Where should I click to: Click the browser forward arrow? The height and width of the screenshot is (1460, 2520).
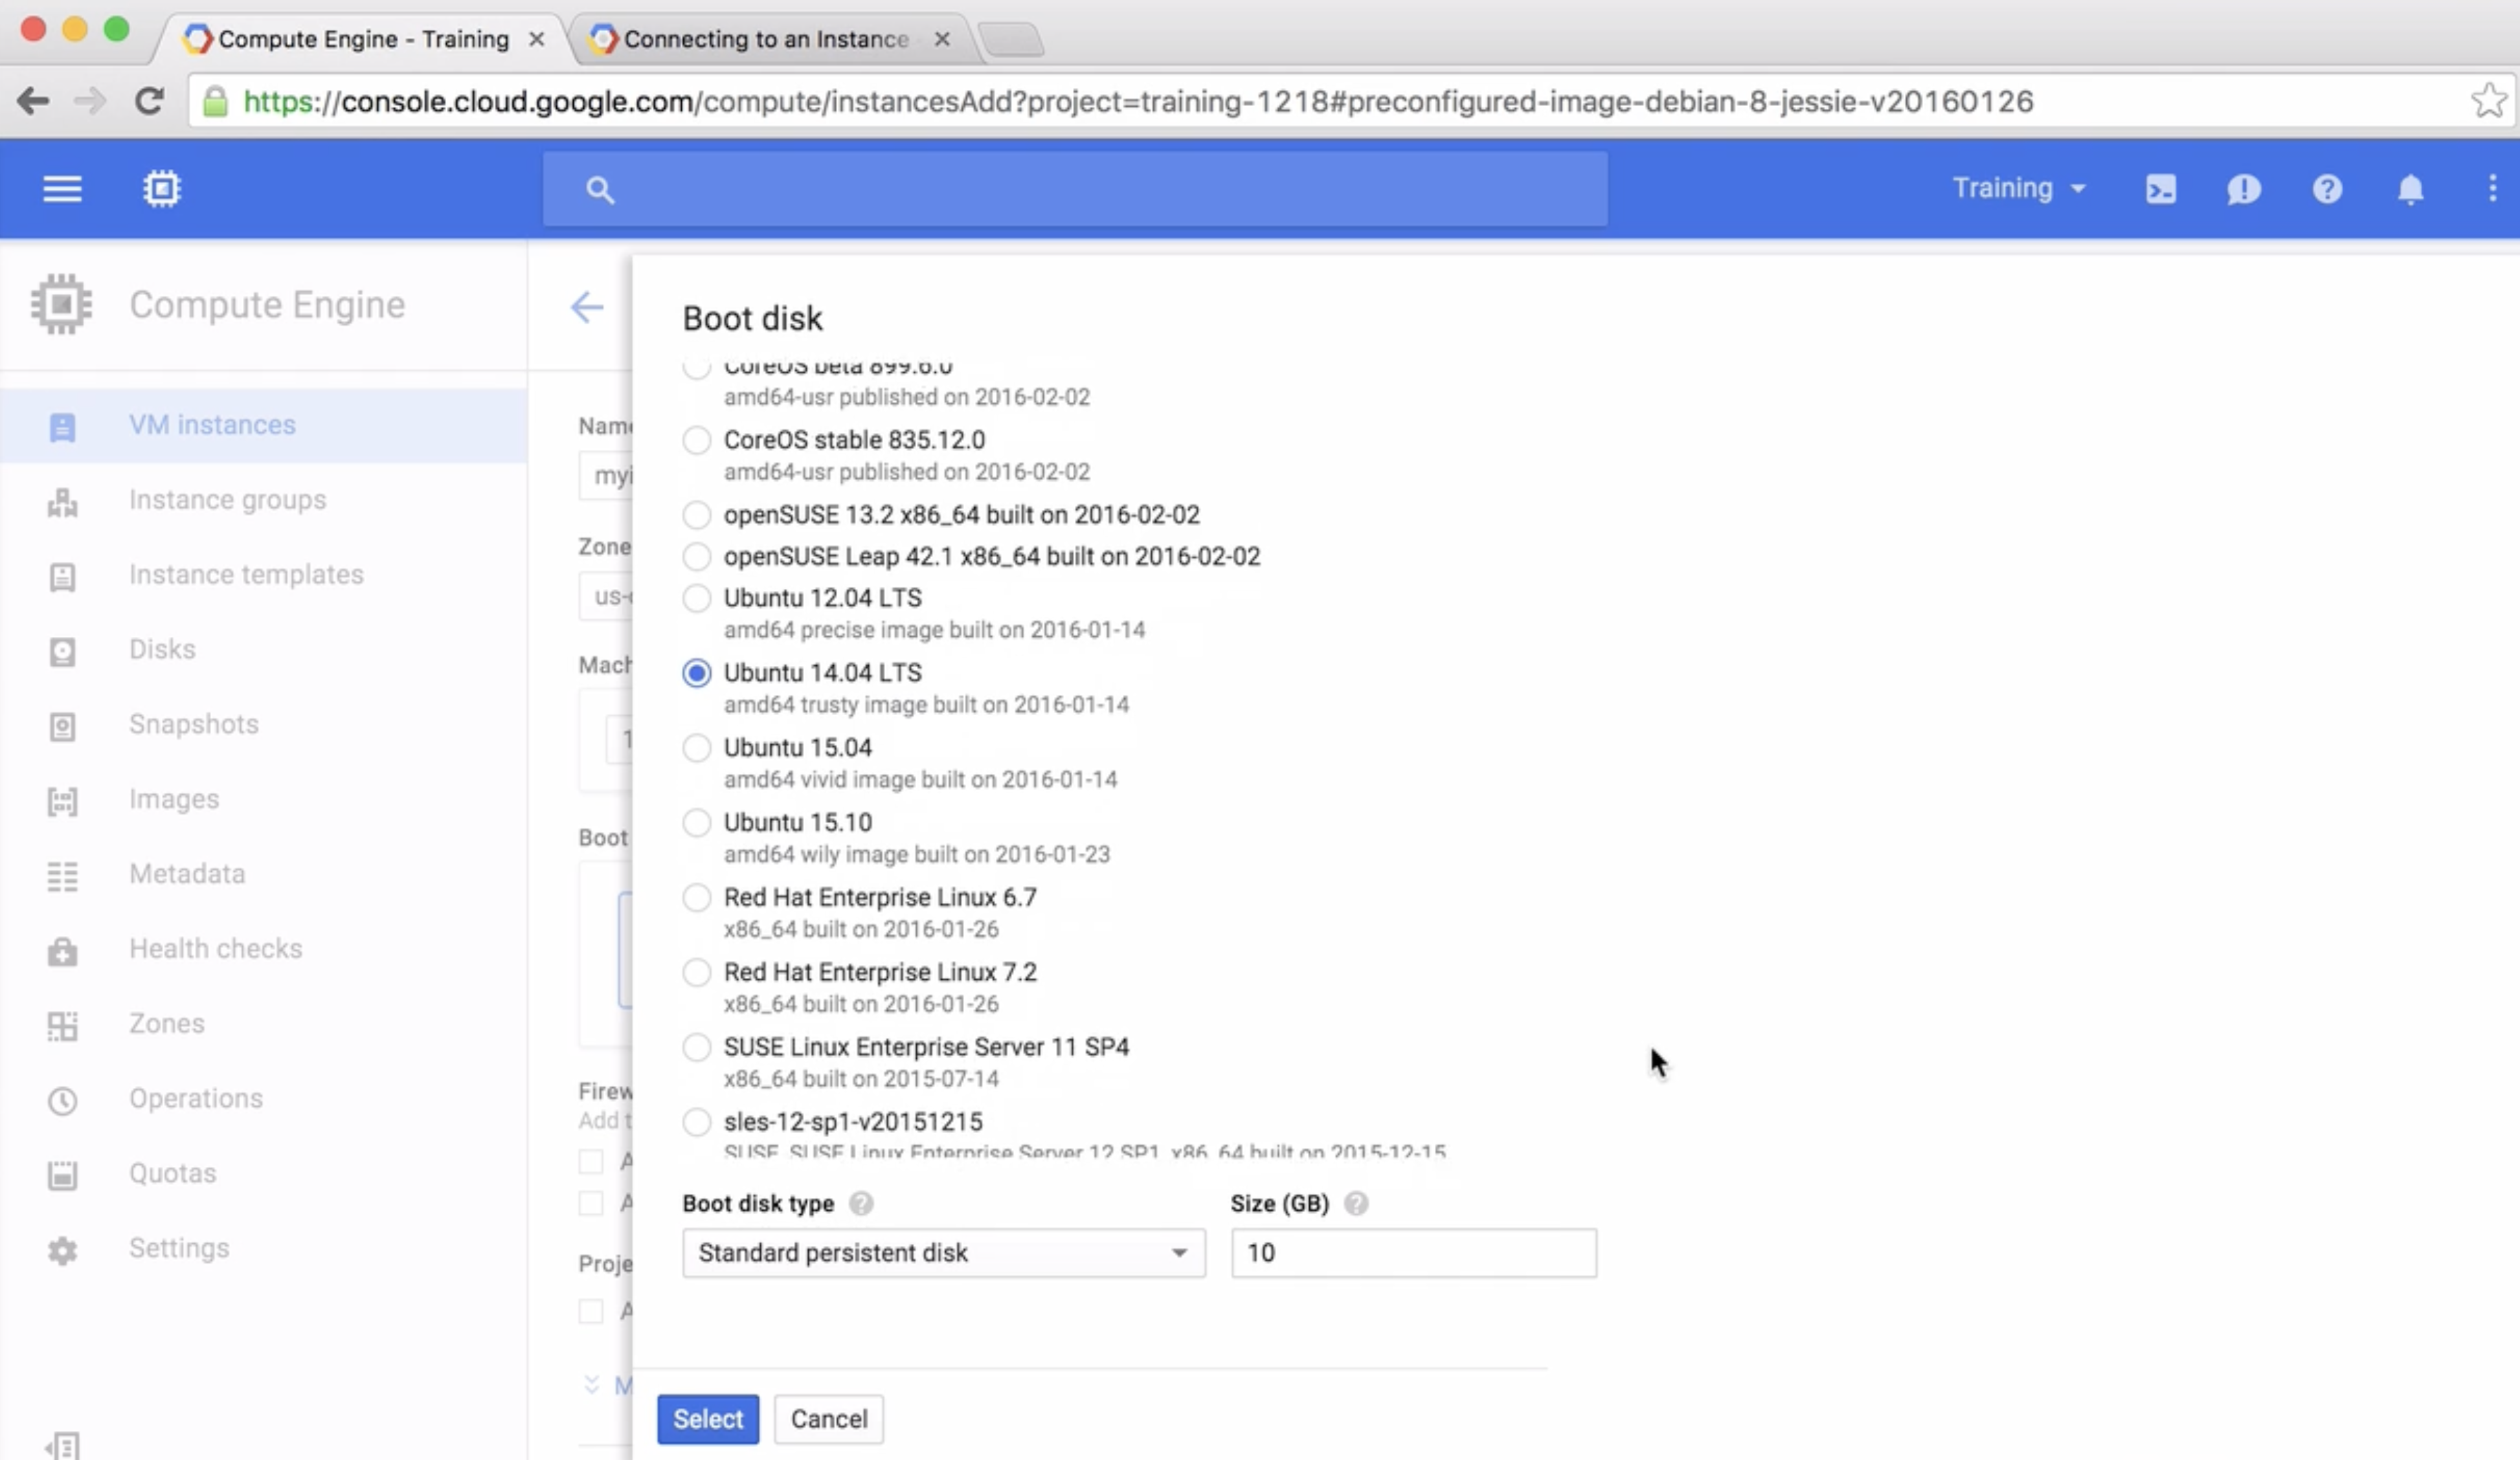coord(90,101)
